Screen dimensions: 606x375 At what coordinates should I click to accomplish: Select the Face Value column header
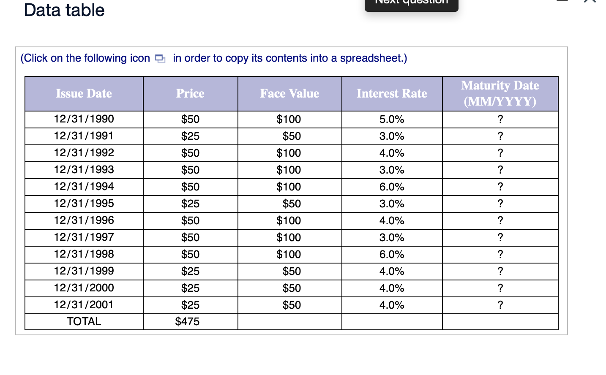[x=290, y=93]
